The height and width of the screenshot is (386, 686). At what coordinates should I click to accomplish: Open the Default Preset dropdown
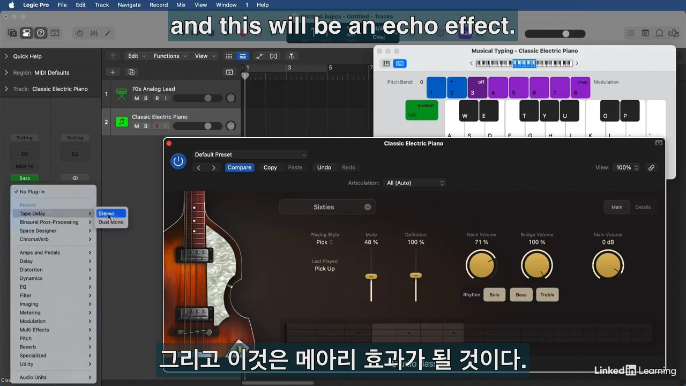click(x=250, y=154)
